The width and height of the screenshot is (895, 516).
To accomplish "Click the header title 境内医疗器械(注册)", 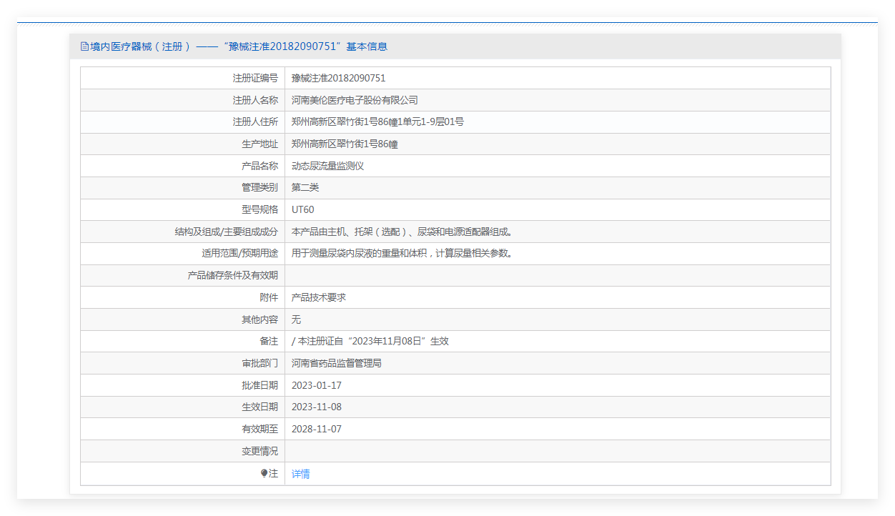I will 141,46.
